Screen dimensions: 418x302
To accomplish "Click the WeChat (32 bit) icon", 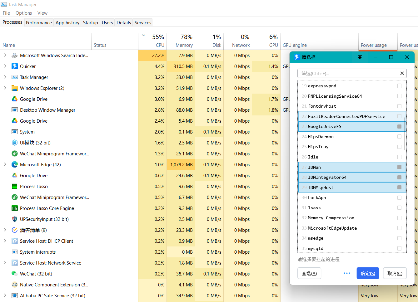I will tap(15, 274).
